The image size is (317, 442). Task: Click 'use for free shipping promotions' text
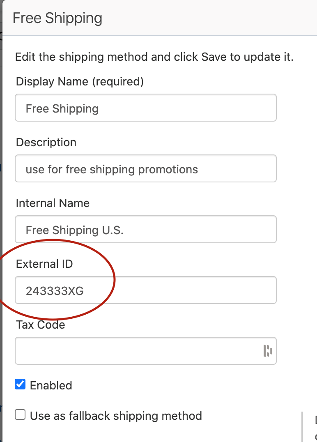tap(112, 169)
